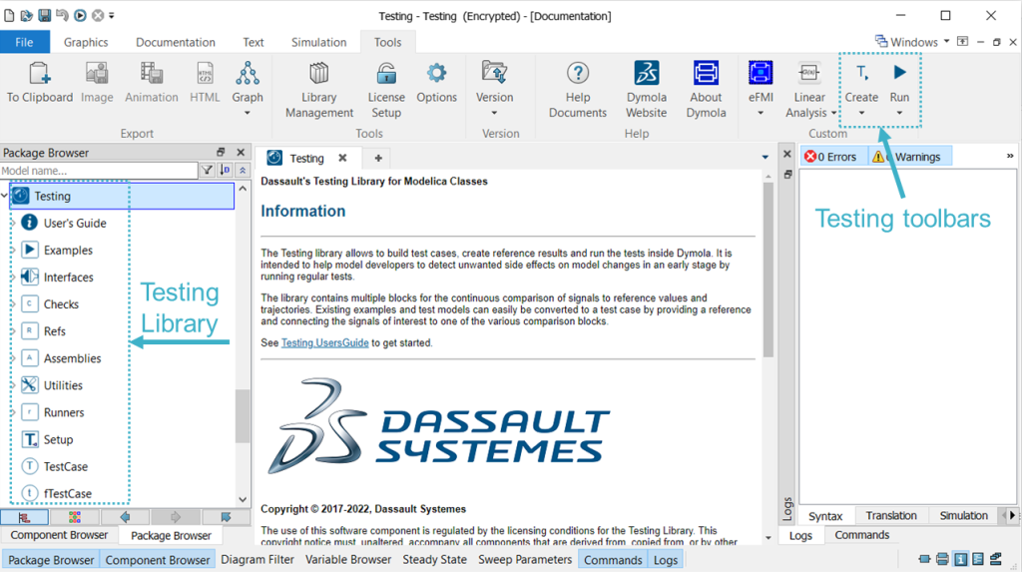Viewport: 1022px width, 572px height.
Task: Click the filter icon in Package Browser
Action: click(207, 171)
